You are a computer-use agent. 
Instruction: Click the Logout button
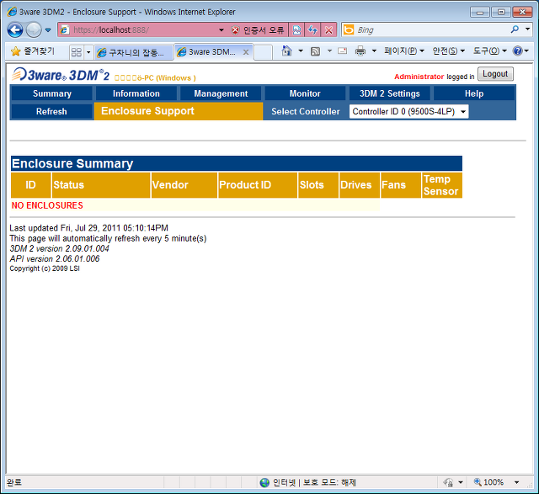tap(495, 74)
